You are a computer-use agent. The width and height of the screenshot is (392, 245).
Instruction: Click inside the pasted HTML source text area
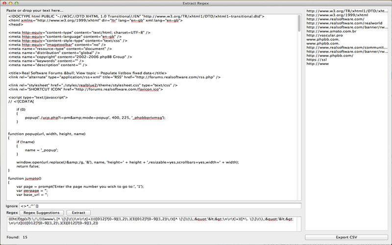[152, 107]
